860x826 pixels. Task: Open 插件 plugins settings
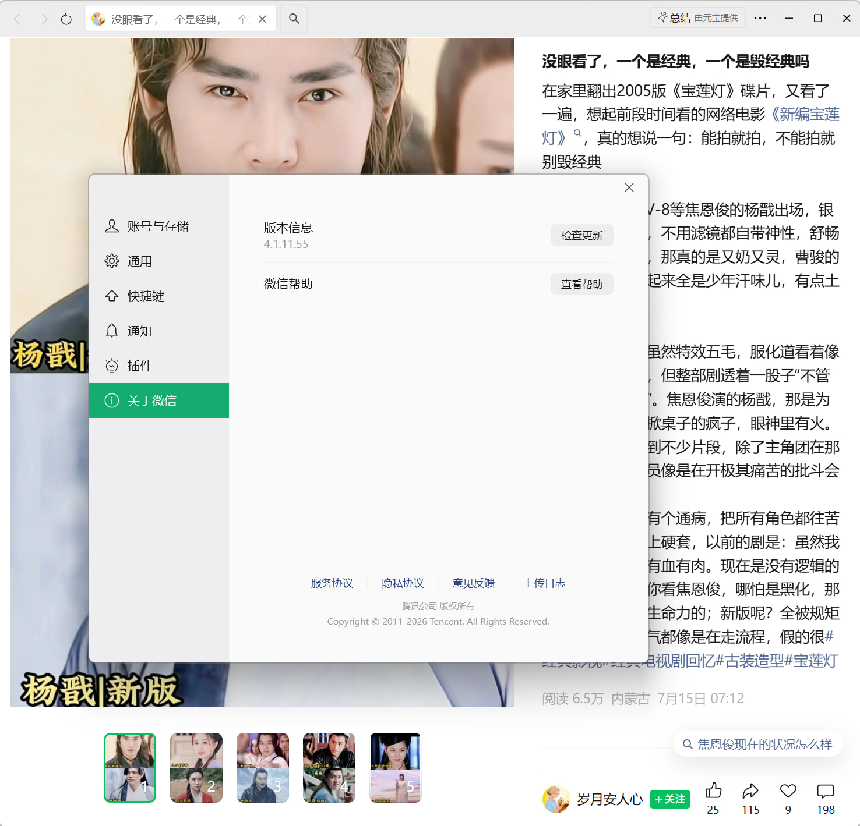pos(159,366)
